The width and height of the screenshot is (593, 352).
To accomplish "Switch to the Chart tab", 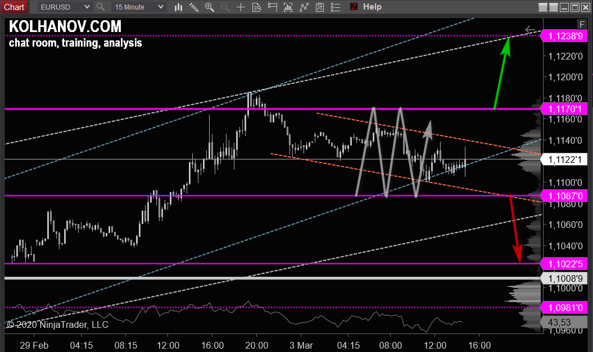I will (x=14, y=7).
